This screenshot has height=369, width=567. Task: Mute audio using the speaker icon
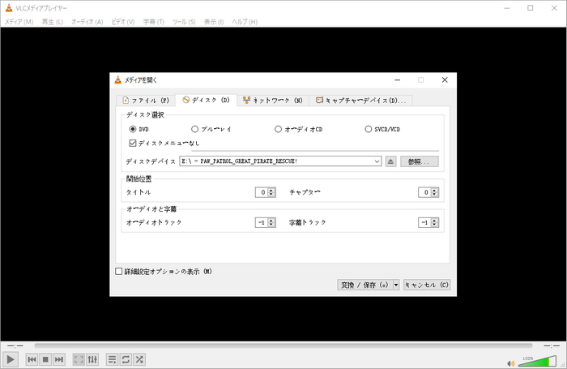511,363
